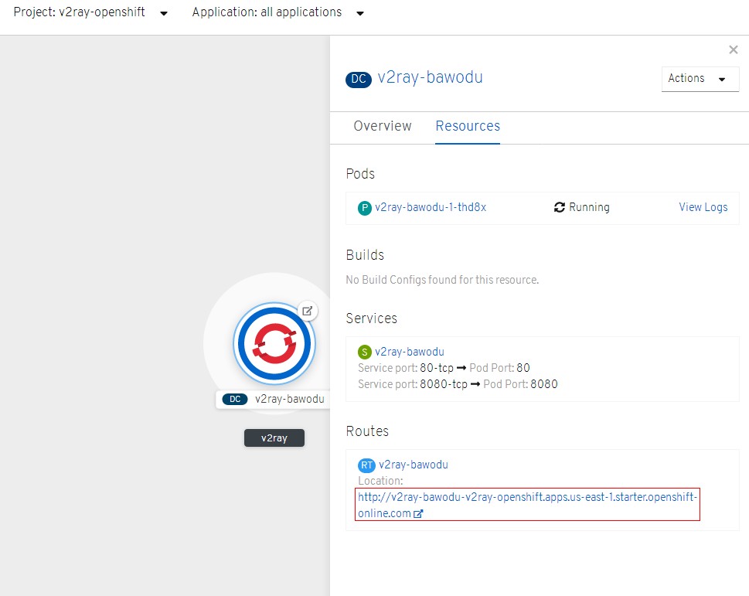Click the green P pod icon
Viewport: 749px width, 596px height.
click(365, 208)
